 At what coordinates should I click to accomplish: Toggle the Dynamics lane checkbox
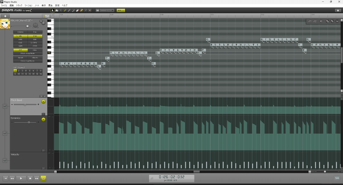click(5, 133)
